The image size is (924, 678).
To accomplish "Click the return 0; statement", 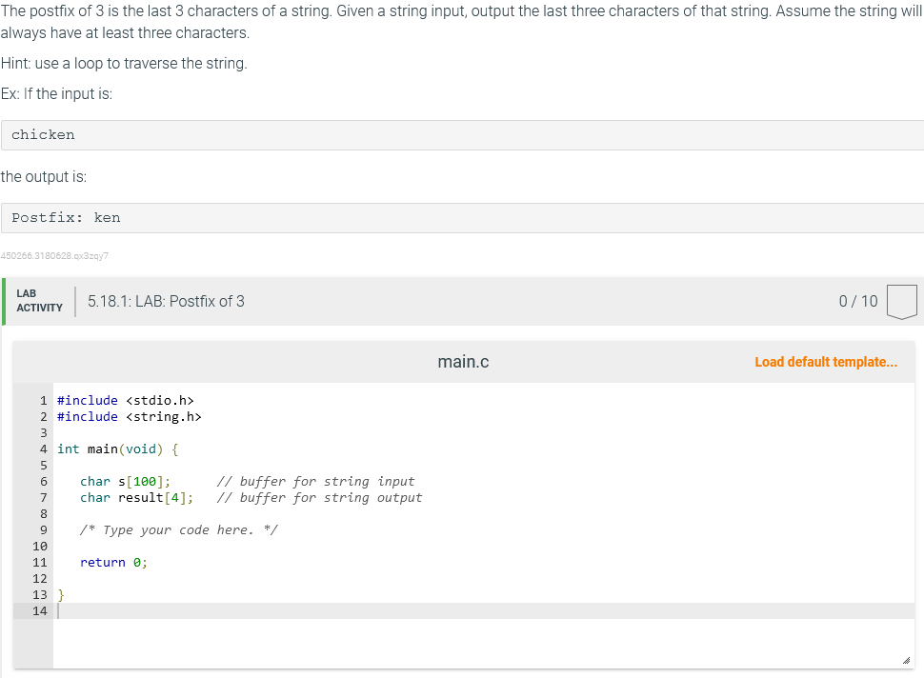I will click(x=114, y=562).
